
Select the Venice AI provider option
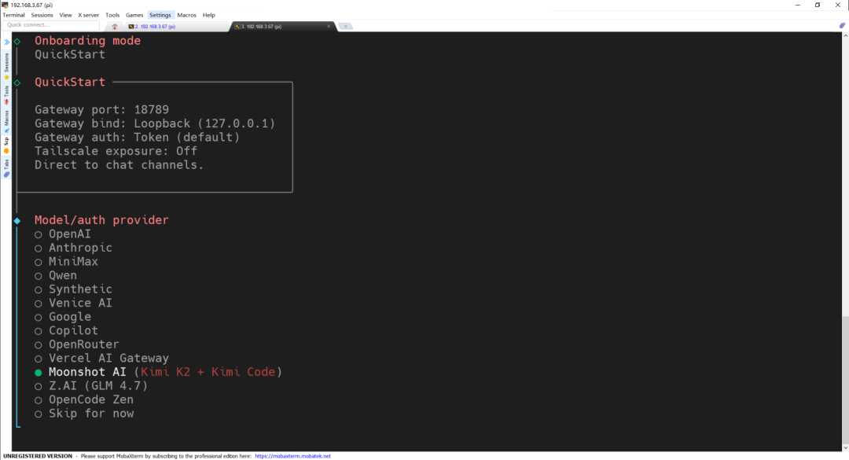click(73, 303)
